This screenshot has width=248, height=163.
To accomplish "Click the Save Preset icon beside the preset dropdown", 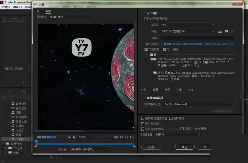I will pos(220,31).
